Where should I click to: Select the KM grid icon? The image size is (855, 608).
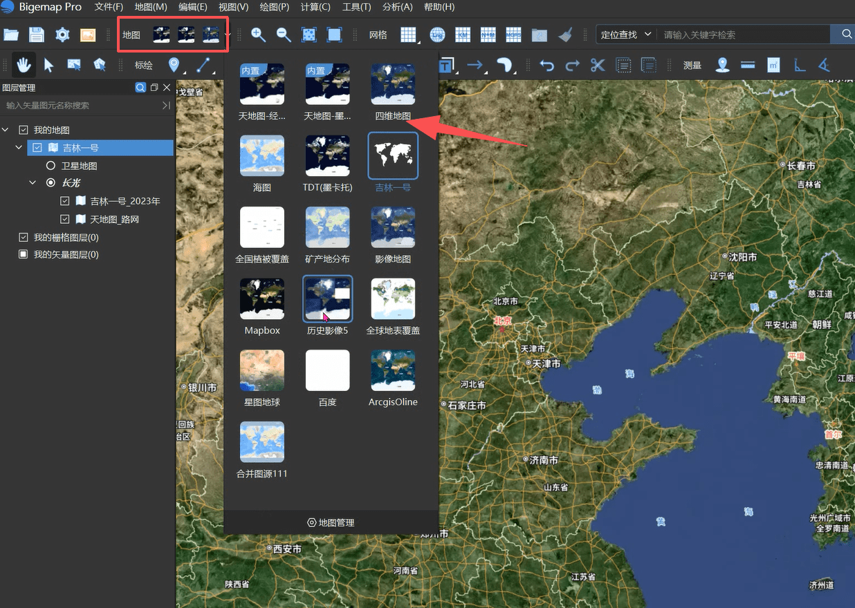[463, 35]
